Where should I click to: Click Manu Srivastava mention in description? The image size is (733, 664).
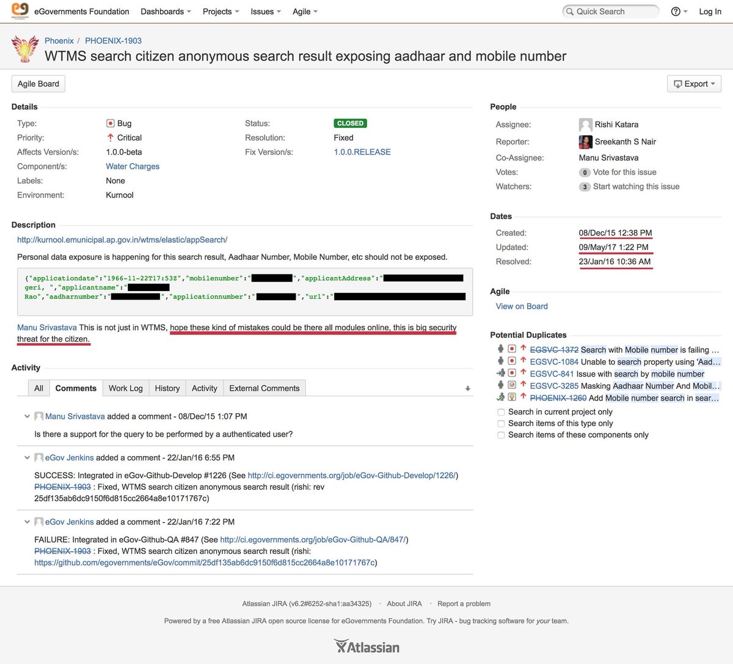(47, 328)
